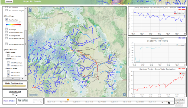This screenshot has width=188, height=108.
Task: Click the Model Configuration heading
Action: [14, 83]
